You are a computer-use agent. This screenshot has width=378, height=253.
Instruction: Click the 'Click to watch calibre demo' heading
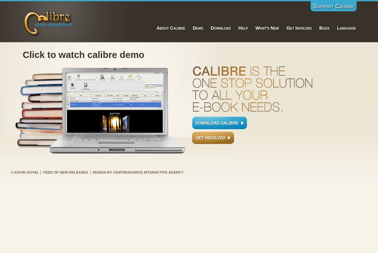[83, 55]
